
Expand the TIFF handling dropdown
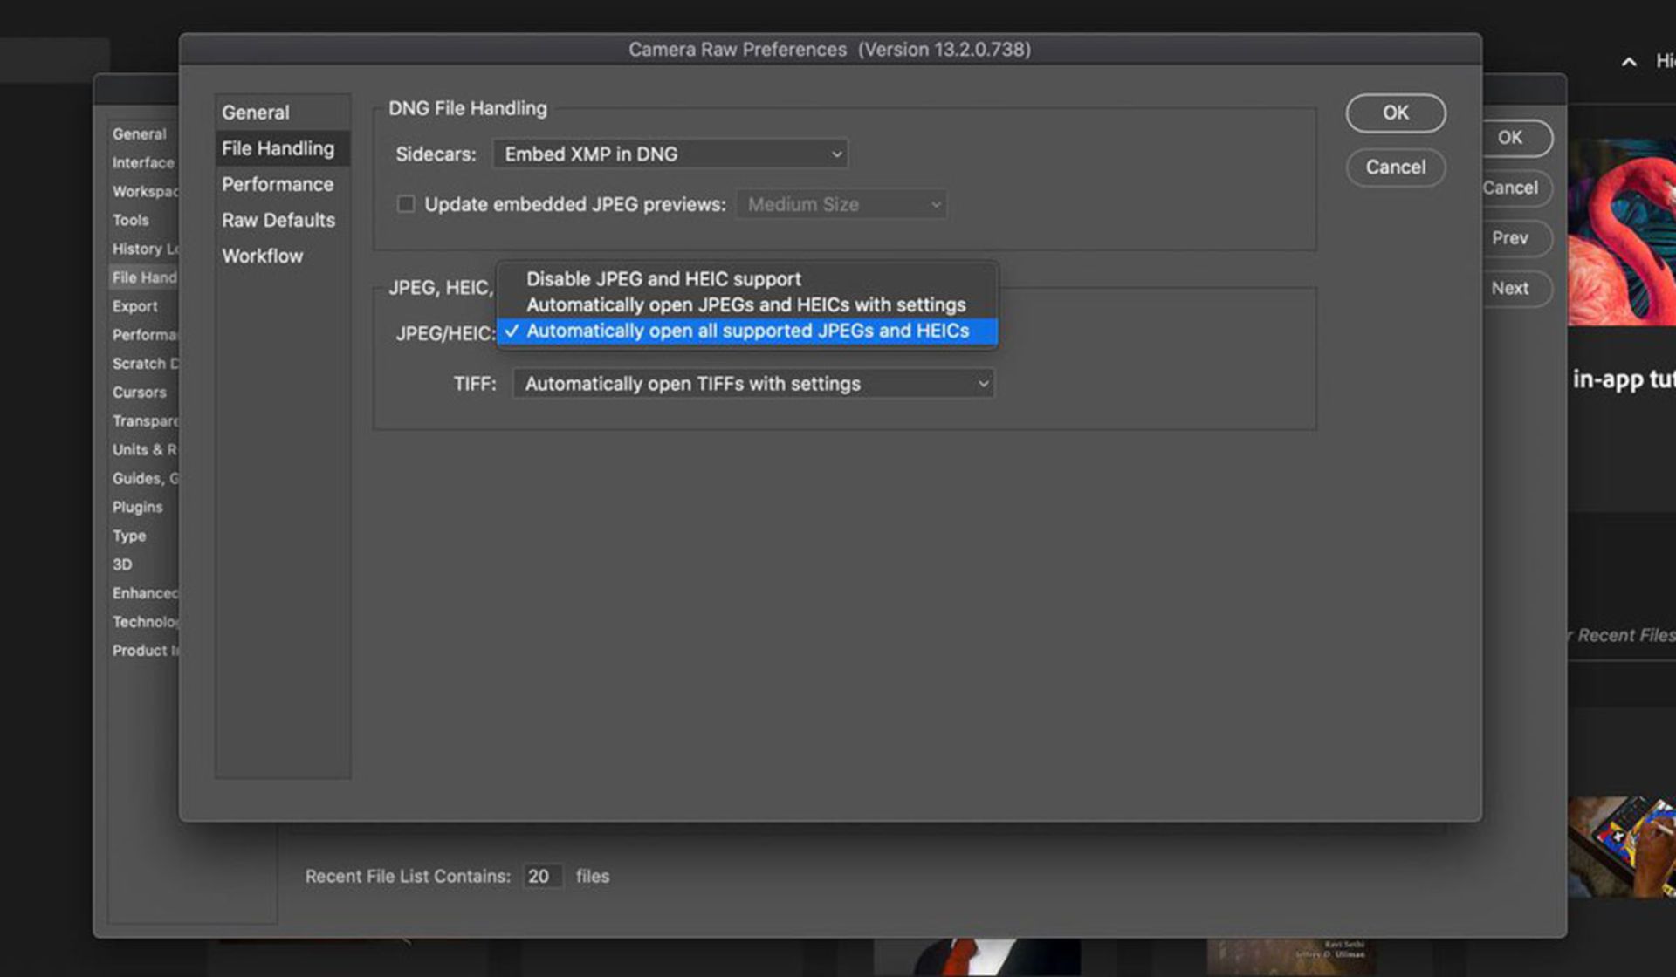pos(753,384)
